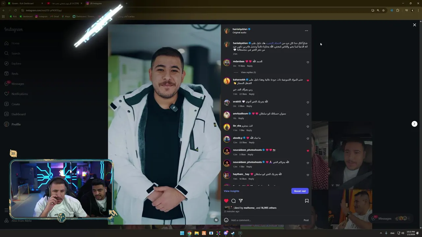Open the Chrome profile avatar
This screenshot has width=422, height=237.
(x=412, y=10)
